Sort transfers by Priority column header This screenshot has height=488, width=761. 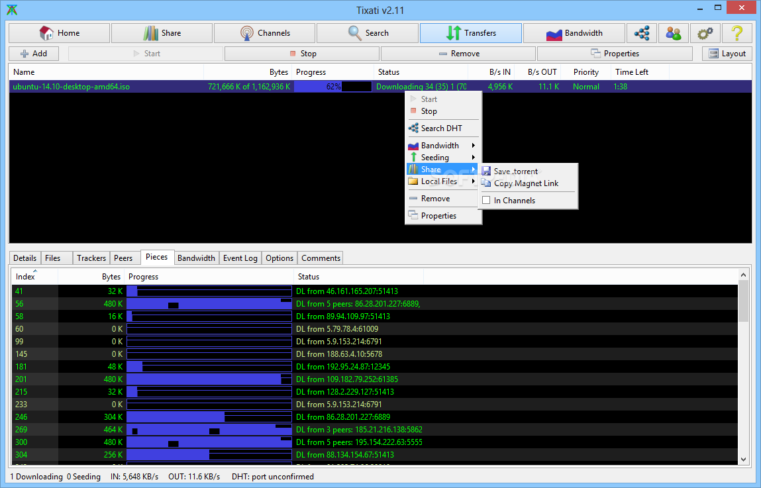coord(585,72)
